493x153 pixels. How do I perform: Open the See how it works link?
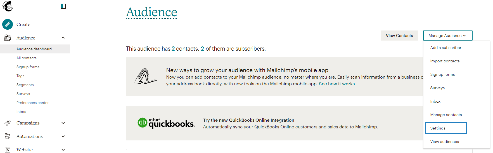click(337, 84)
